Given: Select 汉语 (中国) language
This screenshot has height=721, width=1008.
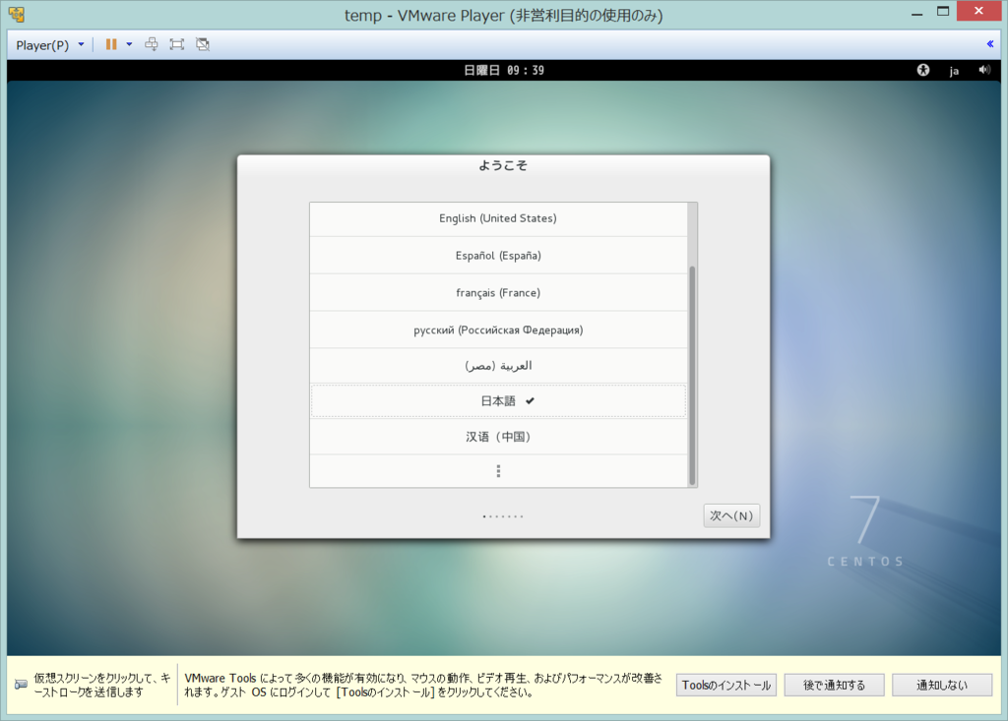Looking at the screenshot, I should pyautogui.click(x=498, y=437).
